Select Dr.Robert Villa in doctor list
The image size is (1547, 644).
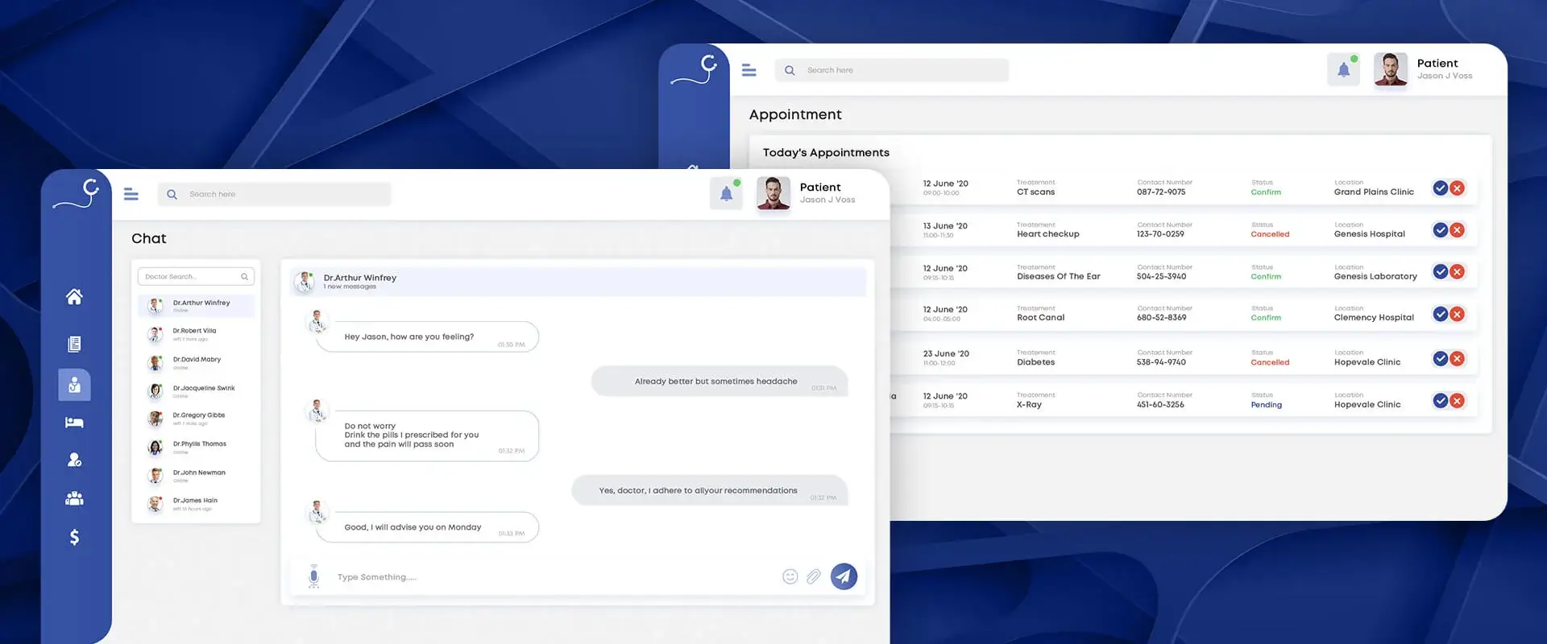tap(196, 334)
